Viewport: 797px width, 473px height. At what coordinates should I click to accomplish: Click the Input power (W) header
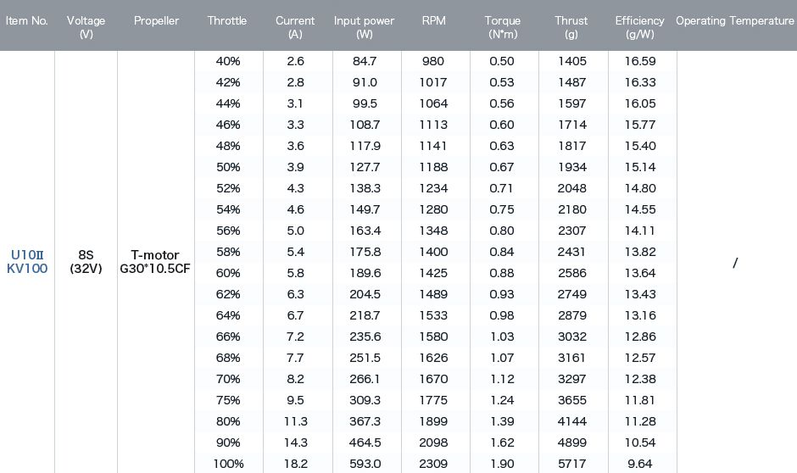click(x=364, y=27)
